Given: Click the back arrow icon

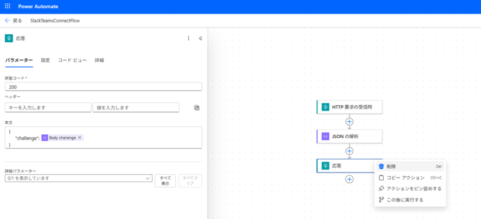Looking at the screenshot, I should (8, 21).
